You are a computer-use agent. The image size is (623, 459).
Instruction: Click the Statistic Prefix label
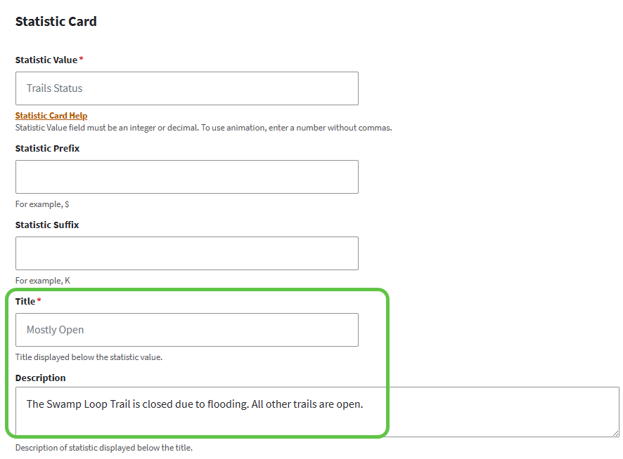click(47, 148)
